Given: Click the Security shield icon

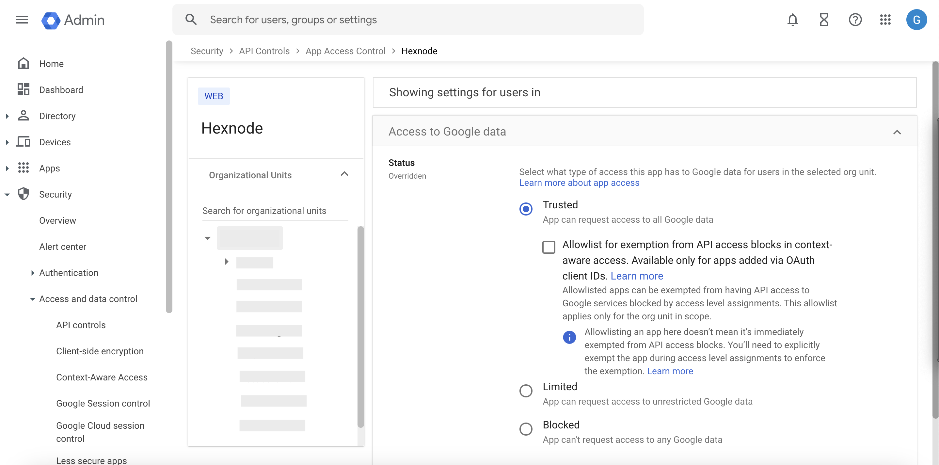Looking at the screenshot, I should (23, 194).
